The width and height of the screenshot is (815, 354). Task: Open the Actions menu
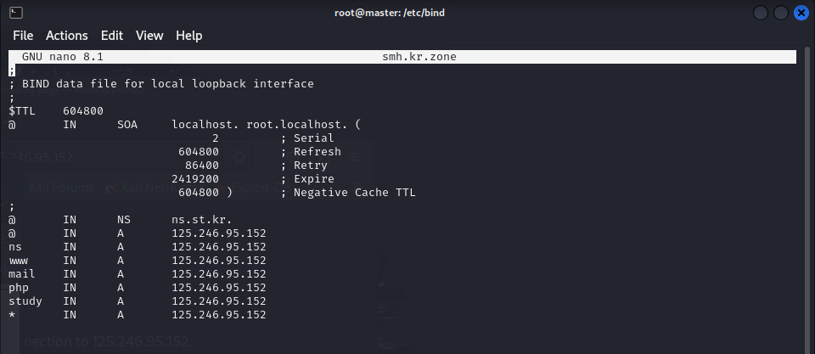[x=67, y=36]
